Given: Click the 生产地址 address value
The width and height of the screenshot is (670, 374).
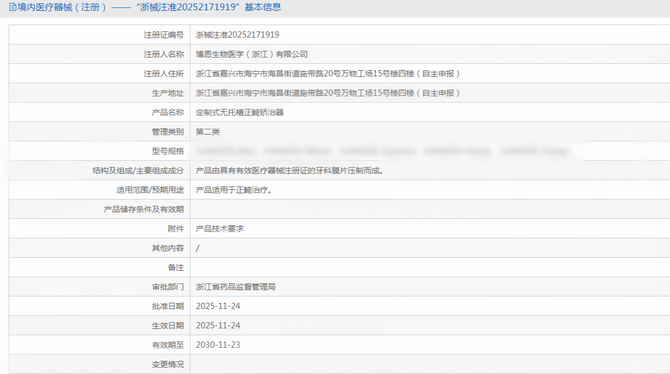Looking at the screenshot, I should click(x=328, y=93).
